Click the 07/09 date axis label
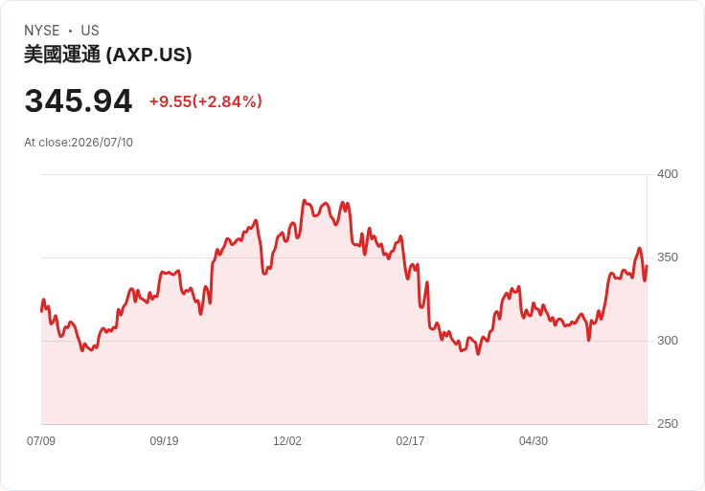The width and height of the screenshot is (705, 491). pos(41,440)
